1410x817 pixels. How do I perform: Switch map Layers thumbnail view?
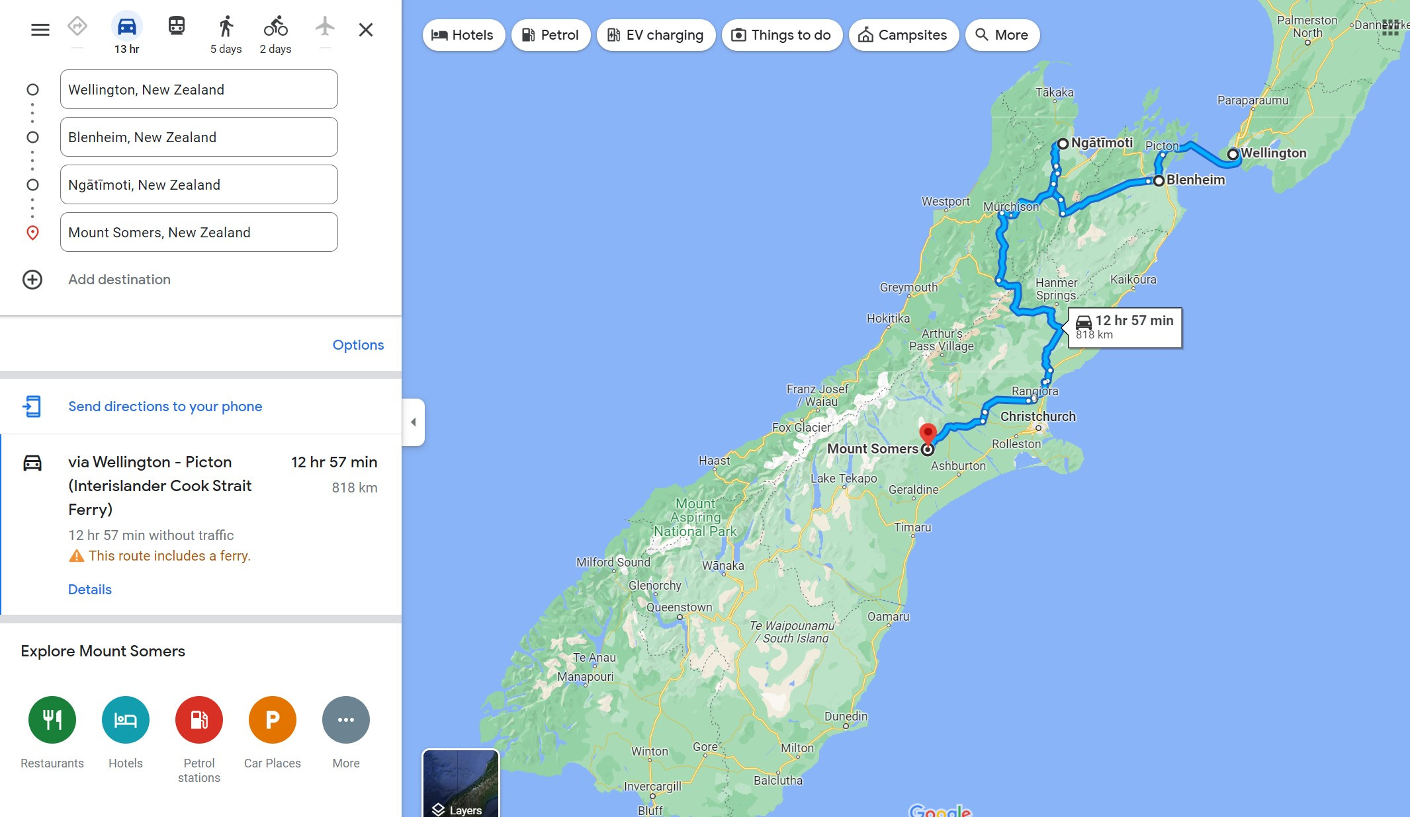pyautogui.click(x=461, y=783)
